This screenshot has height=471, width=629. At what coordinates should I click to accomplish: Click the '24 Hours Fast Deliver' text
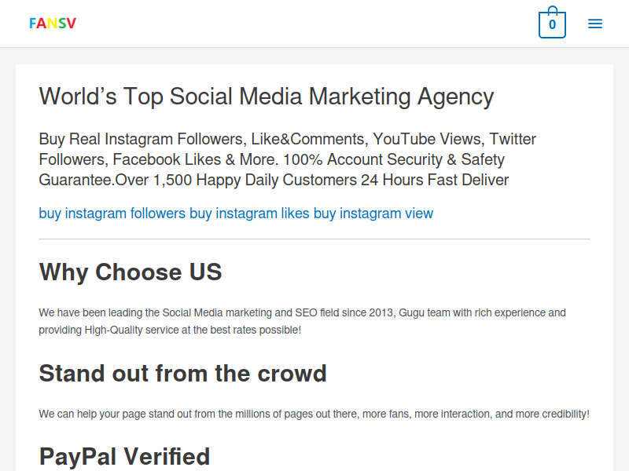click(x=435, y=180)
